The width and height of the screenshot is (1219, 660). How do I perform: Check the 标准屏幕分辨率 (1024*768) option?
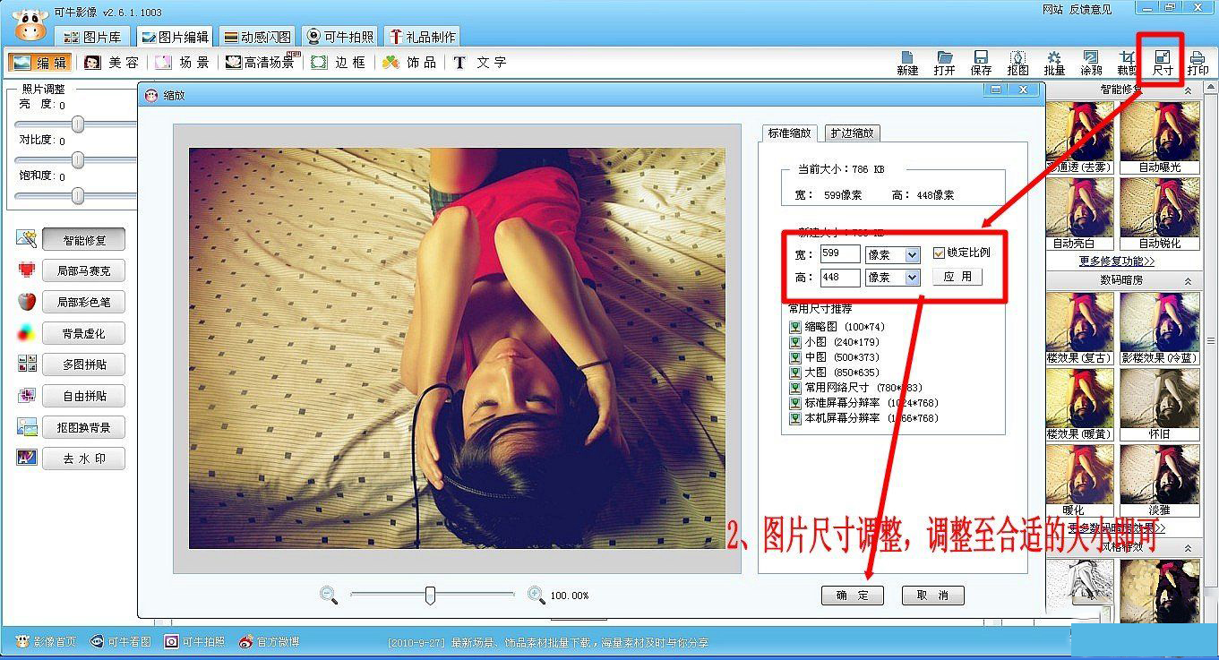coord(796,401)
